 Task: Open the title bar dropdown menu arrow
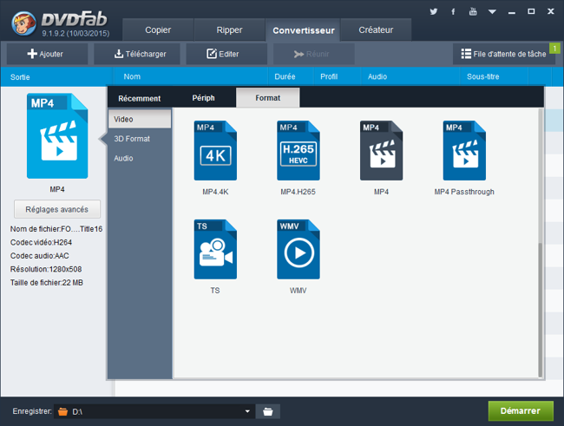point(492,11)
